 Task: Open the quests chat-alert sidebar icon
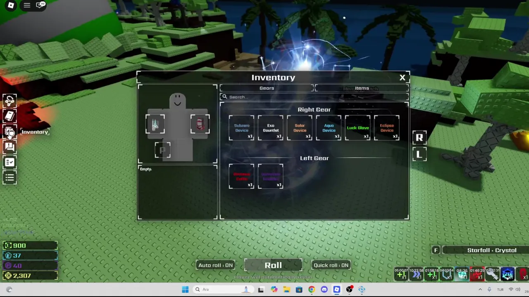coord(10,147)
